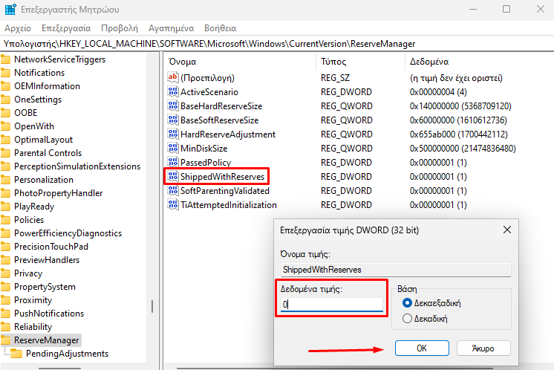Viewport: 554px width, 370px height.
Task: Click the PendingAdjustments subfolder icon
Action: coord(16,354)
